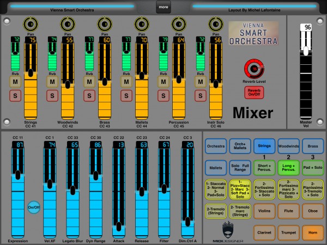
Task: Select the Mallets preset button
Action: [216, 168]
